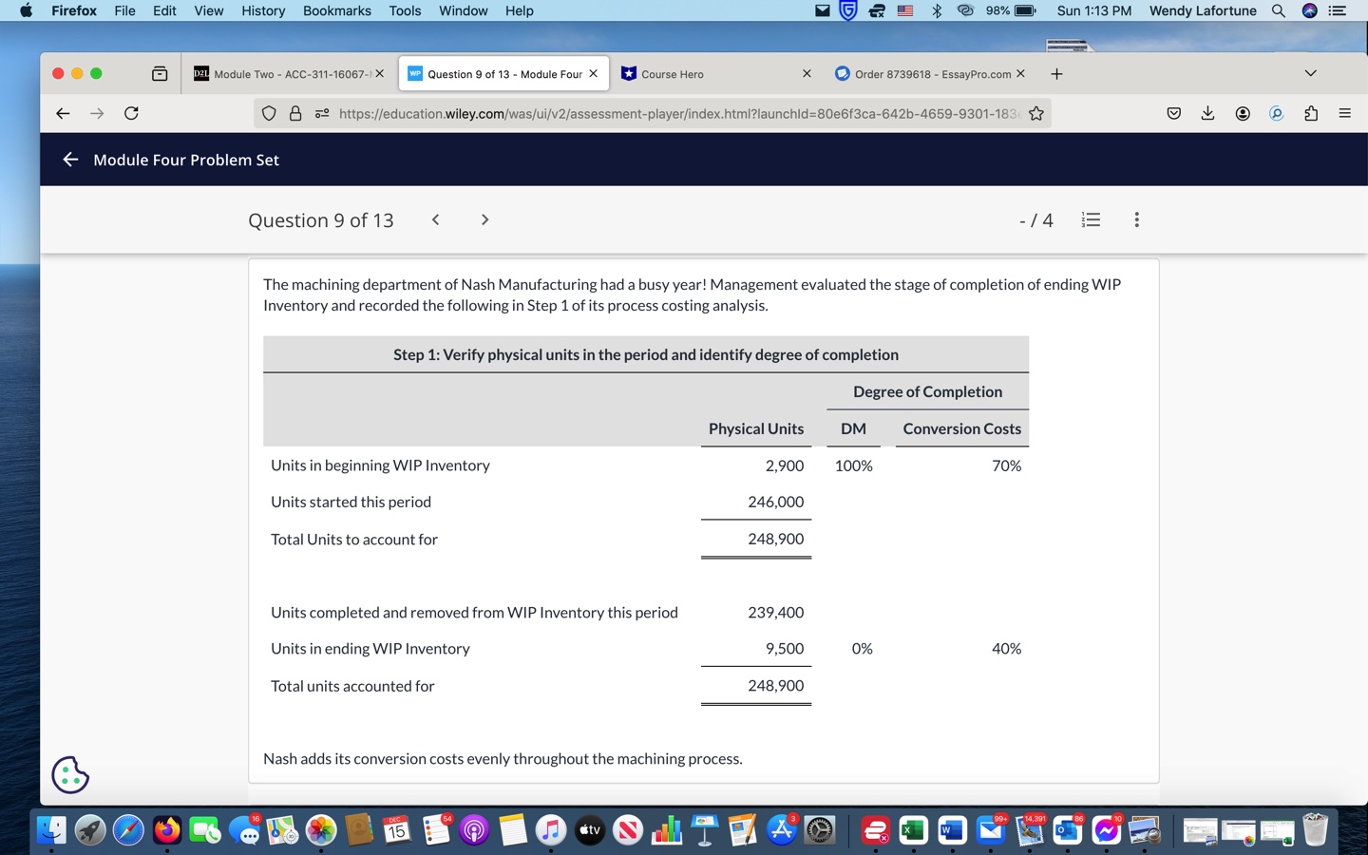Click the Conversion Costs column header
1368x855 pixels.
coord(961,428)
